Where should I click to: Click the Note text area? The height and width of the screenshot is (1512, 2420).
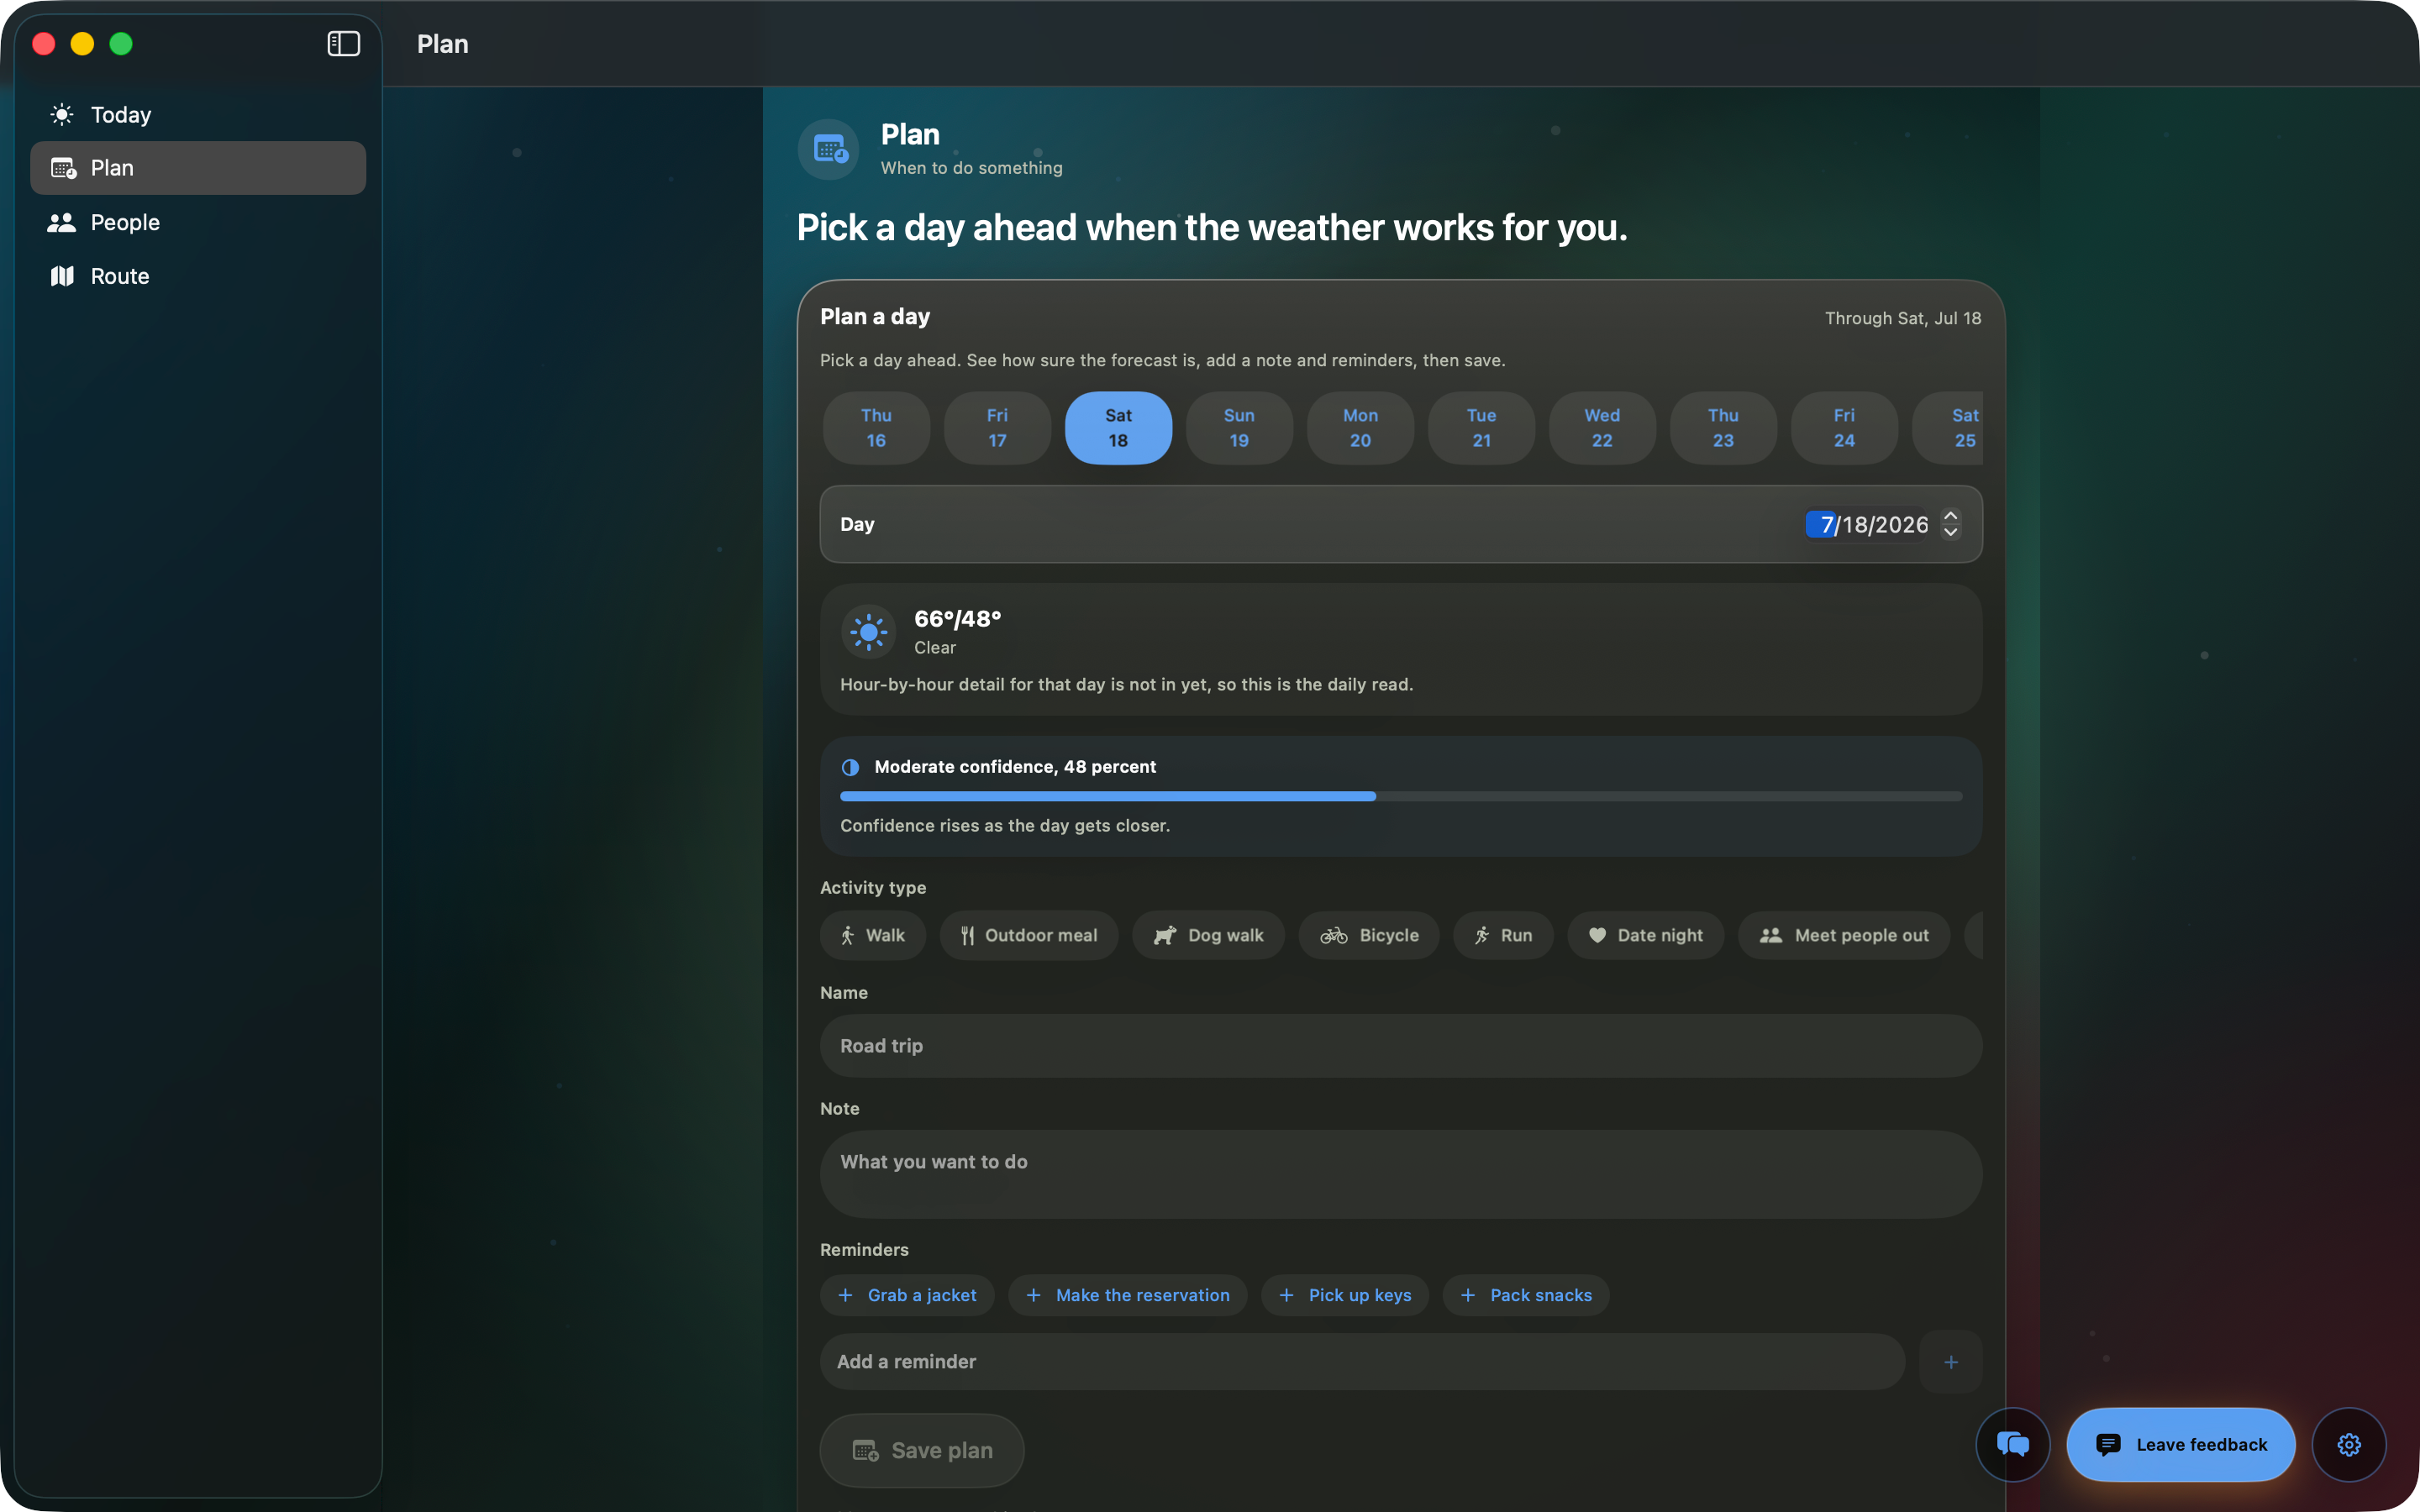(x=1400, y=1174)
